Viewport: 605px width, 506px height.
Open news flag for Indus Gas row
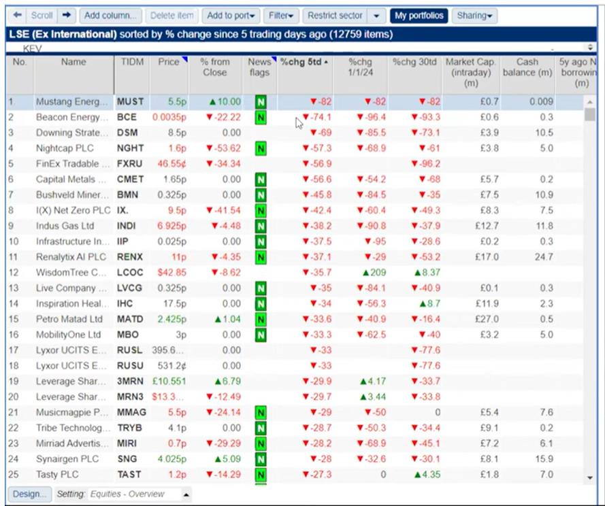pos(261,226)
